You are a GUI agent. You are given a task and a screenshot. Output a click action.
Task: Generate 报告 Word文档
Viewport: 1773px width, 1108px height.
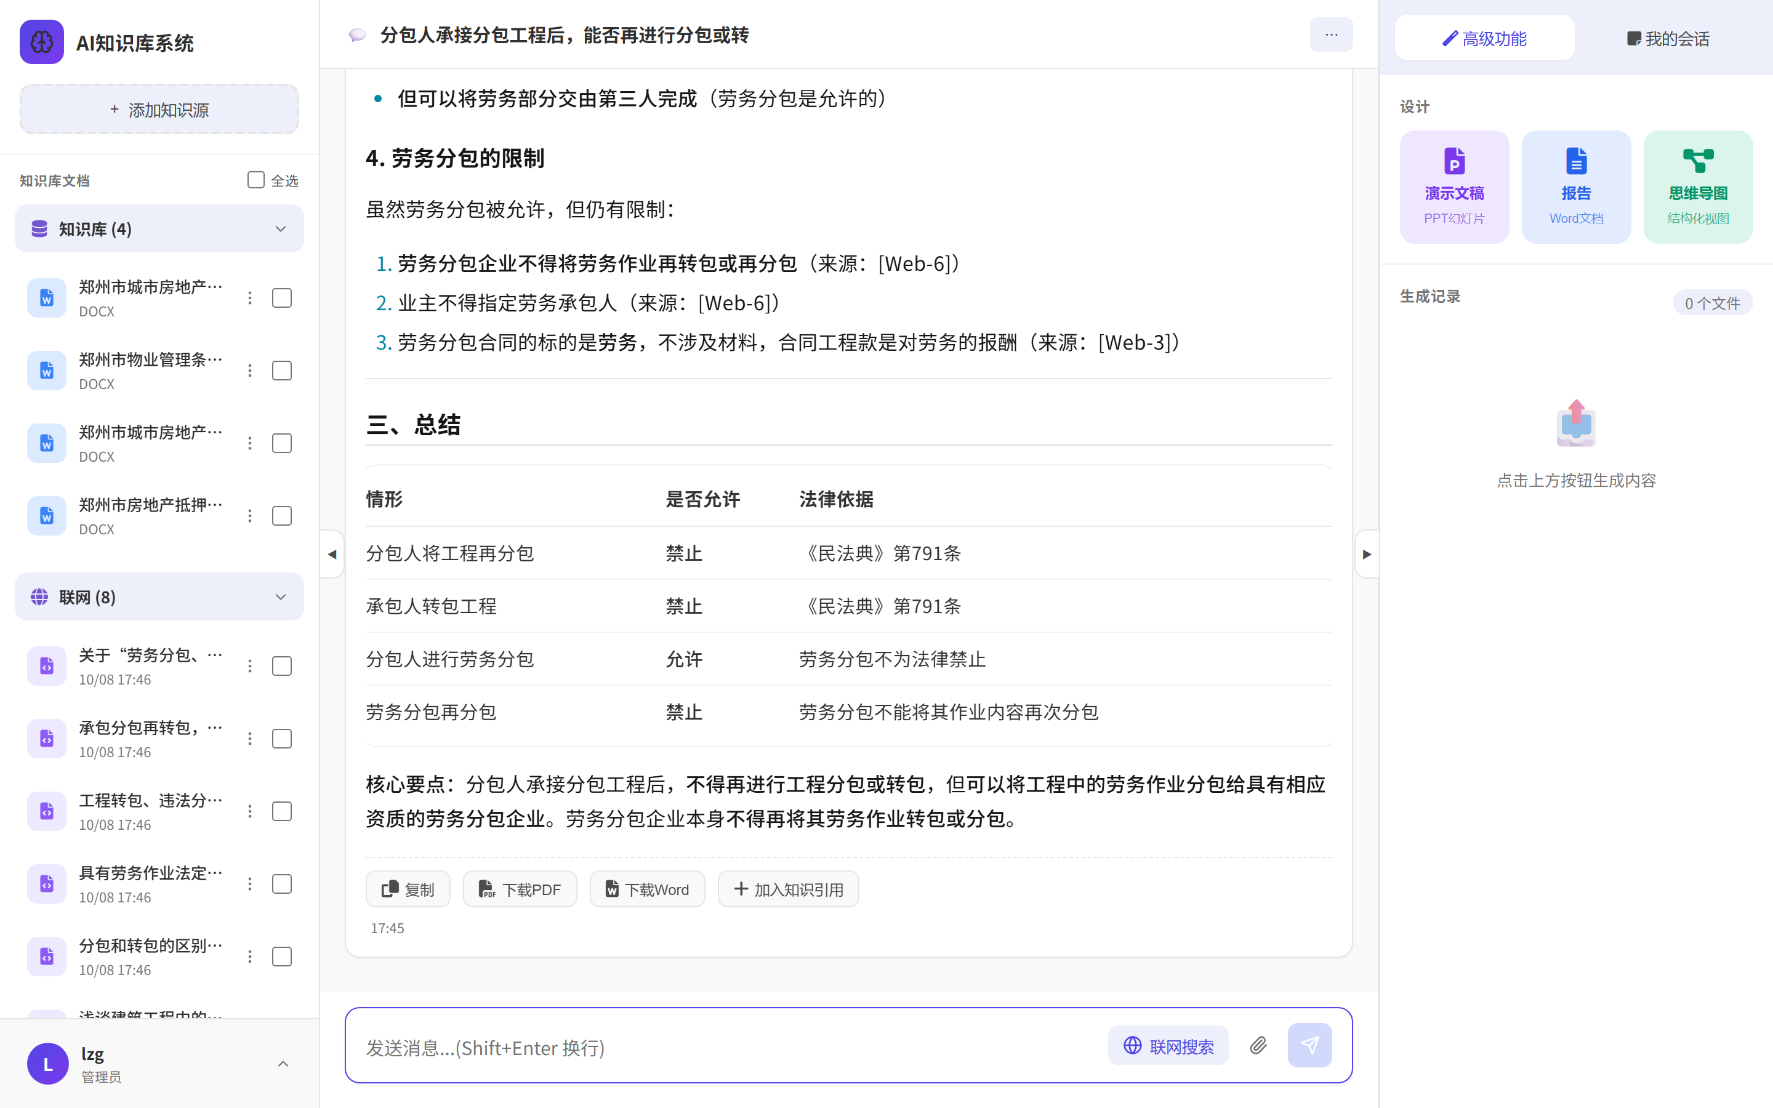coord(1576,187)
